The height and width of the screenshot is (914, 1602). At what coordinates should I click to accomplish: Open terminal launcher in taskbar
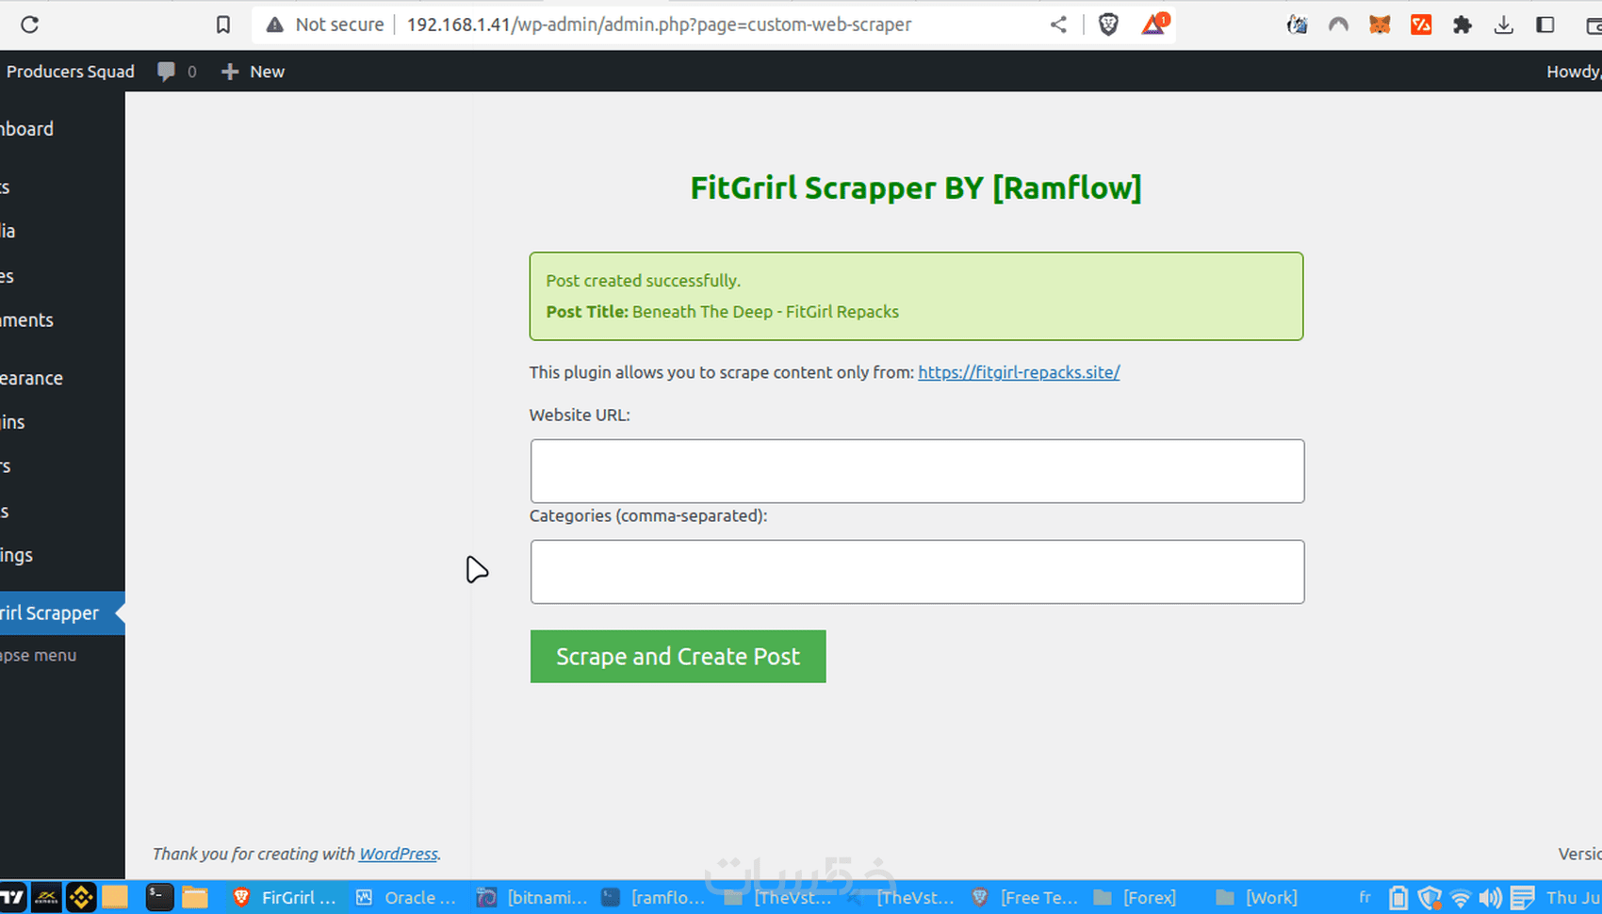(x=159, y=898)
